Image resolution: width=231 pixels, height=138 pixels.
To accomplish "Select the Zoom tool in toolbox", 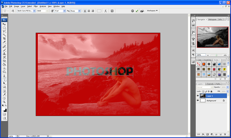I will (x=4, y=102).
